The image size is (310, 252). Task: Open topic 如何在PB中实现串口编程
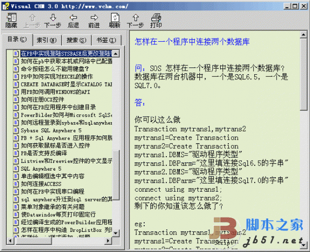53,192
